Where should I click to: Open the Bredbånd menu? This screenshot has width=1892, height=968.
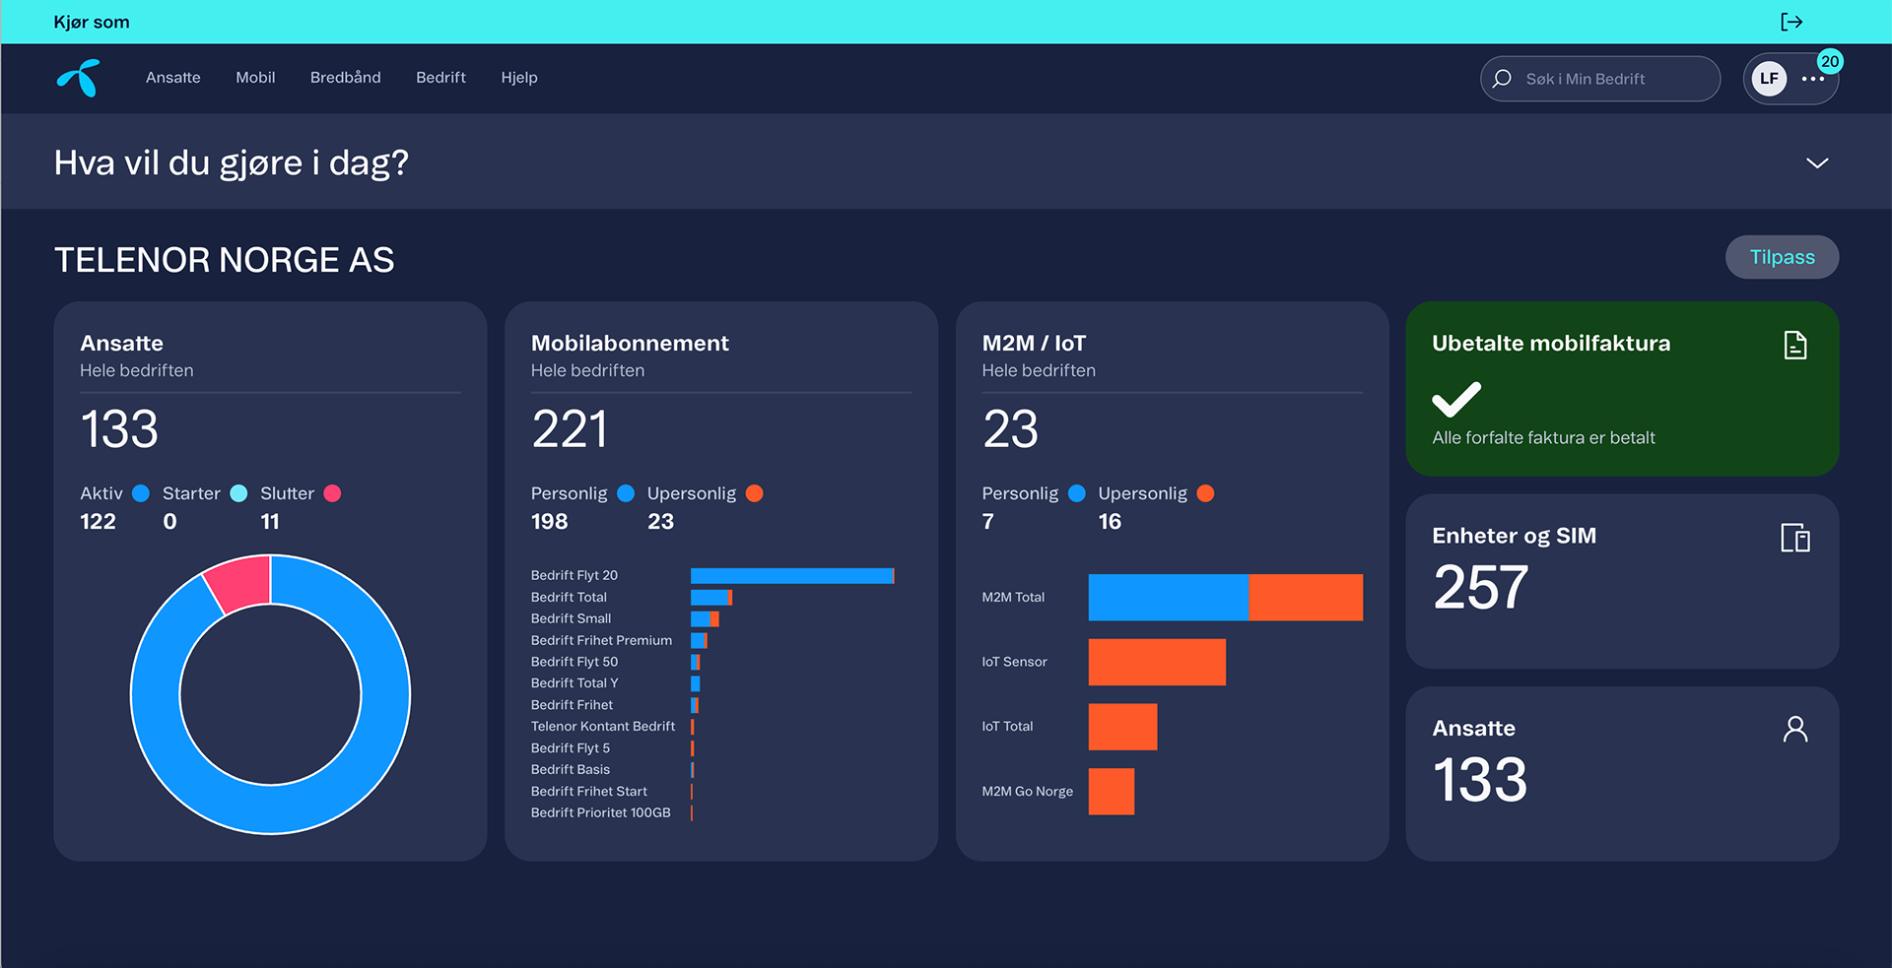coord(345,78)
